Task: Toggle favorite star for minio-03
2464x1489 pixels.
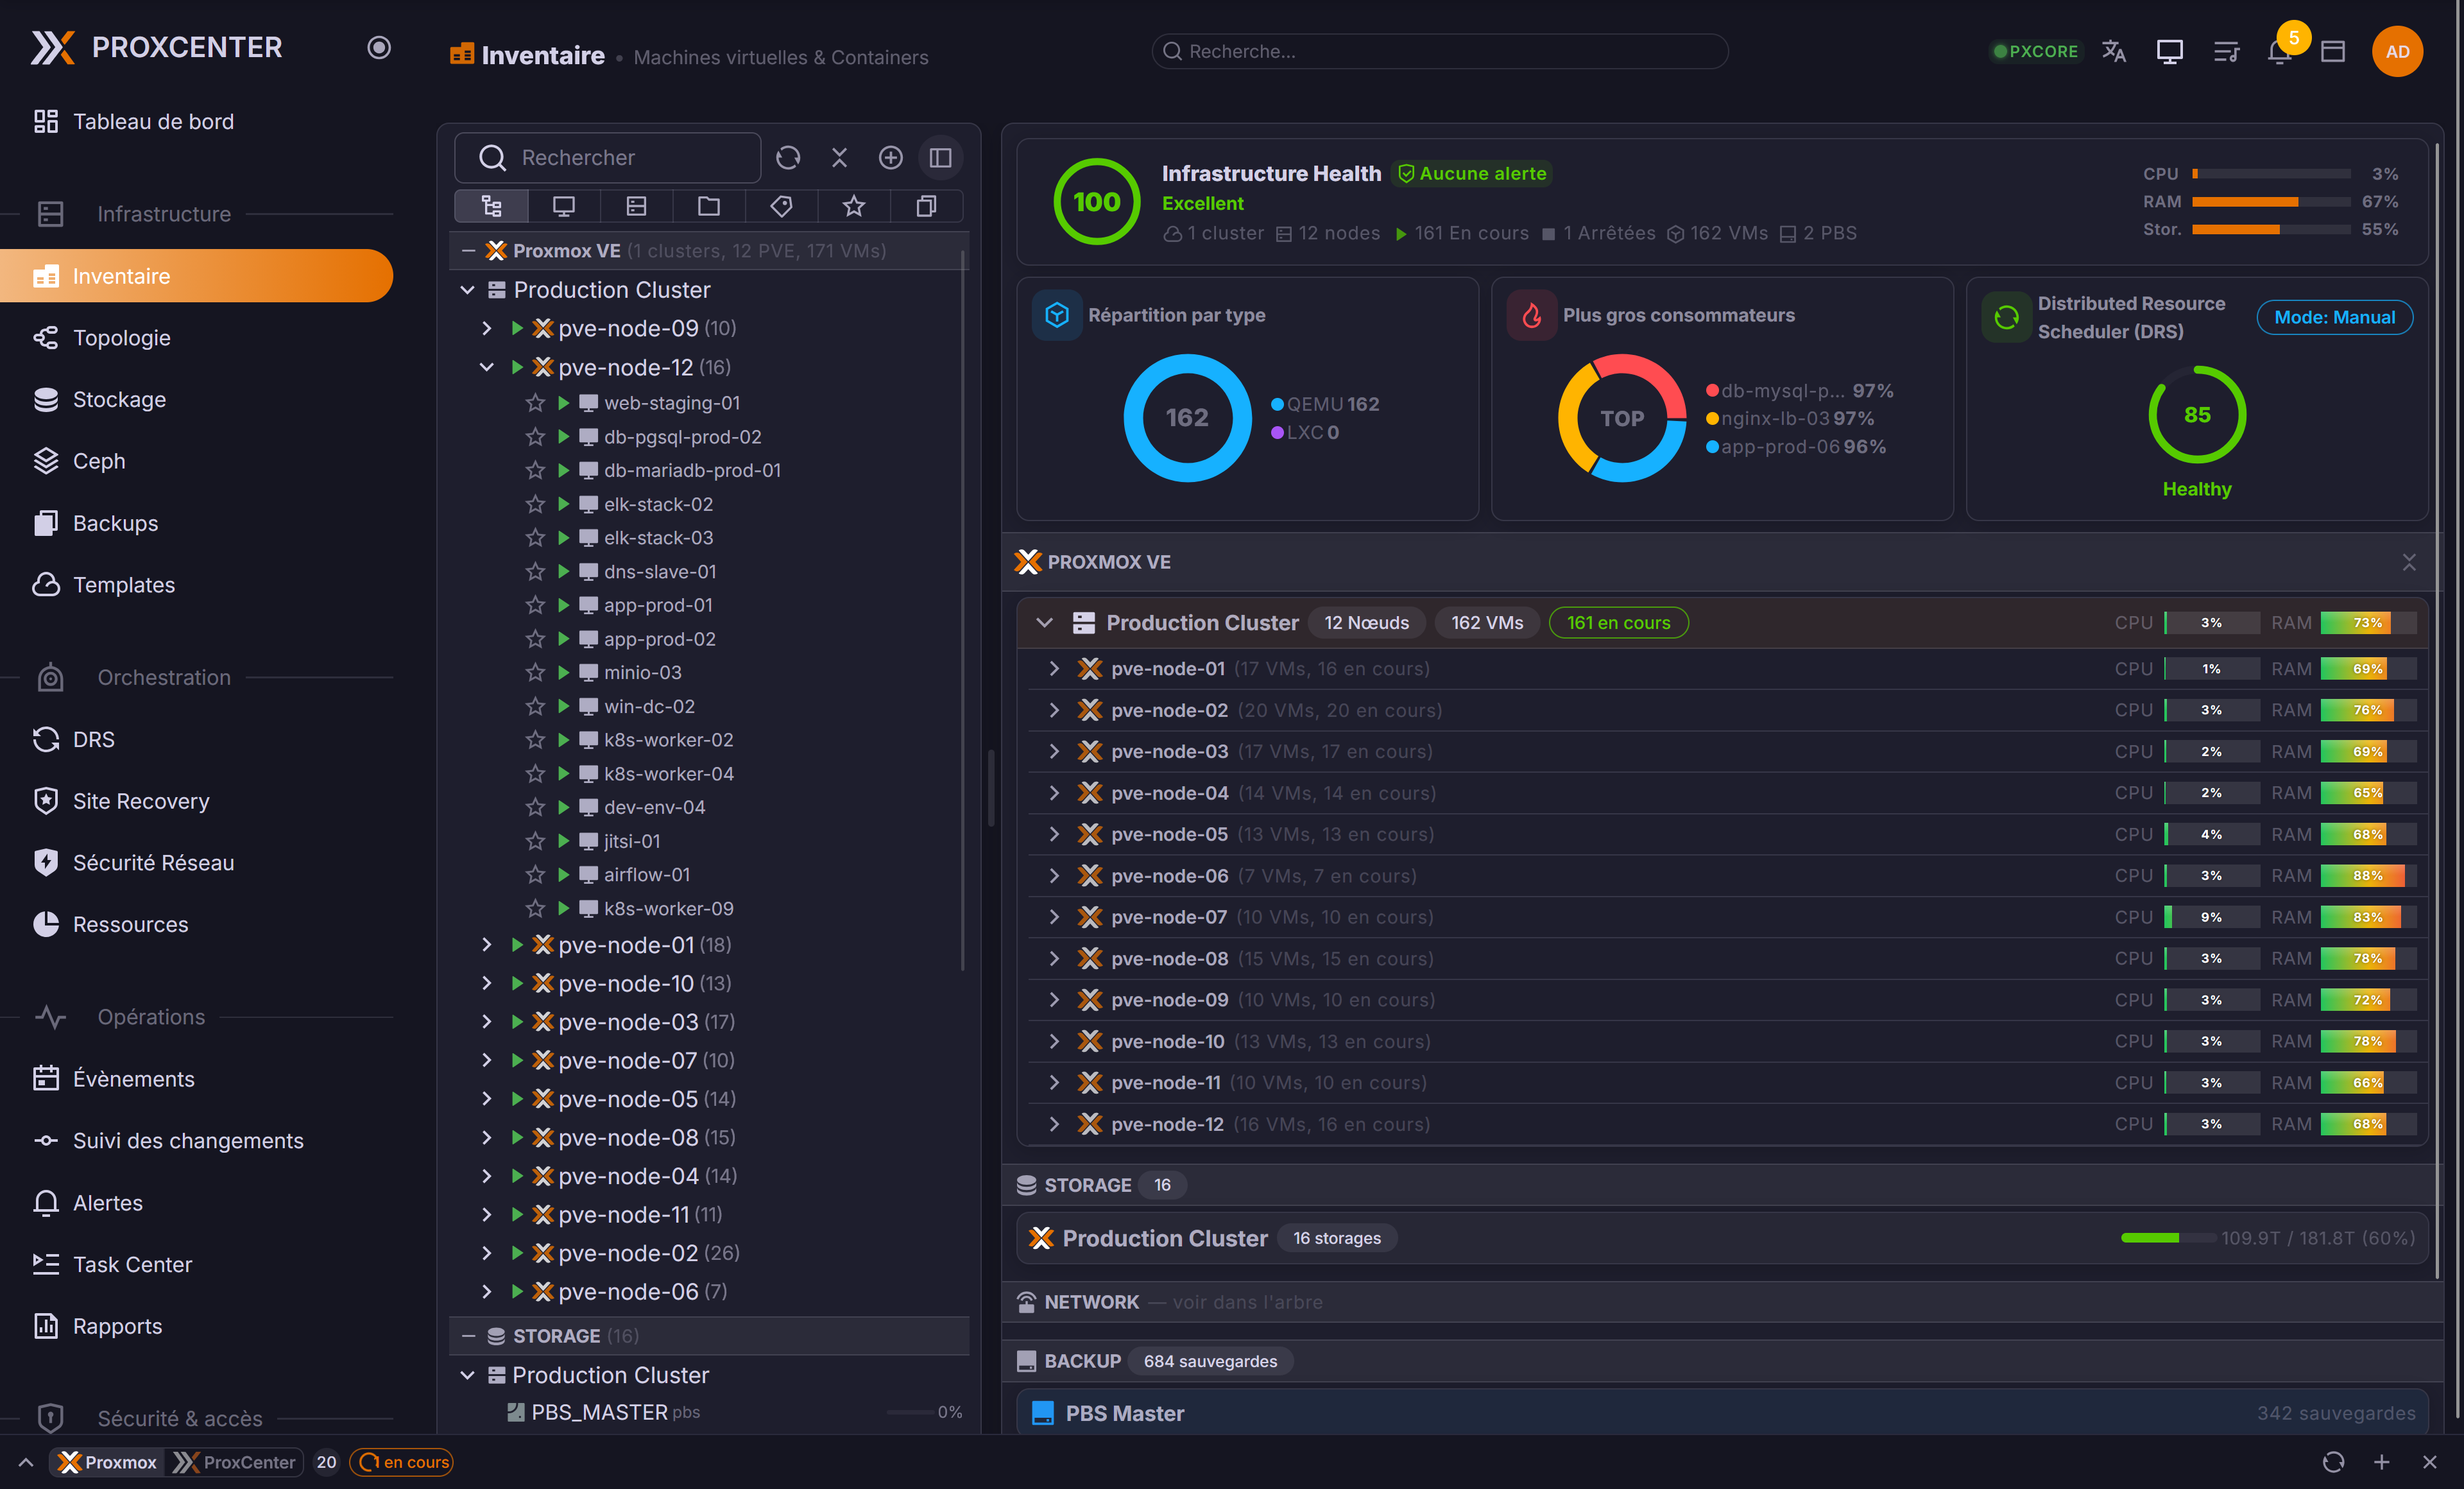Action: (535, 672)
